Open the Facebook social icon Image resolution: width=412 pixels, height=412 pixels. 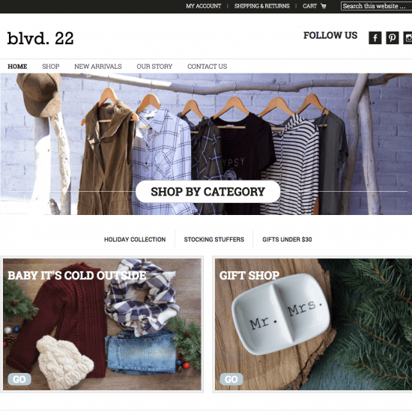coord(375,38)
